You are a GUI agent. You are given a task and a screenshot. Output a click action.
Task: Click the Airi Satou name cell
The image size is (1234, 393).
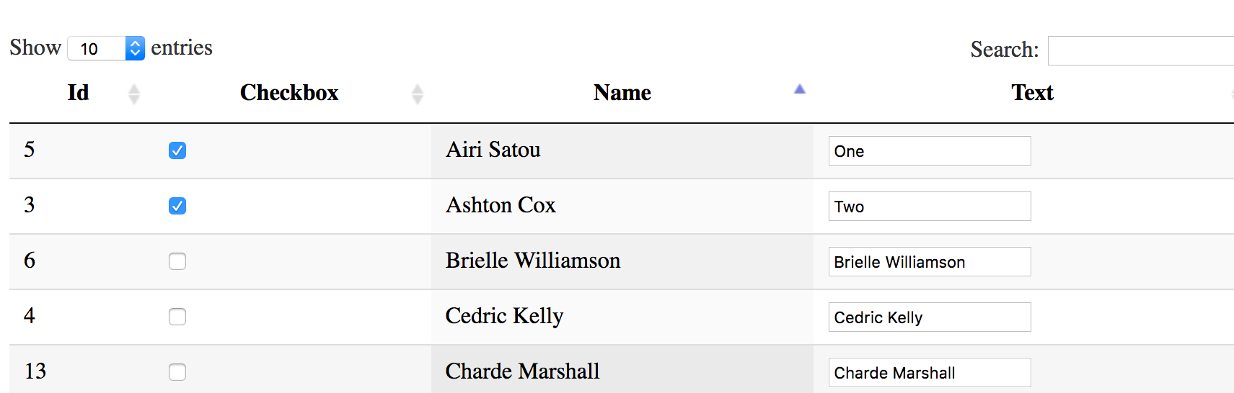pyautogui.click(x=493, y=150)
